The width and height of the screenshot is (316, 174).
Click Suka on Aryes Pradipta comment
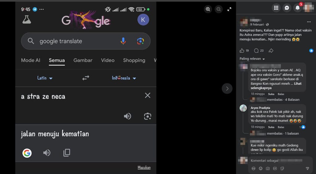[x=271, y=127]
